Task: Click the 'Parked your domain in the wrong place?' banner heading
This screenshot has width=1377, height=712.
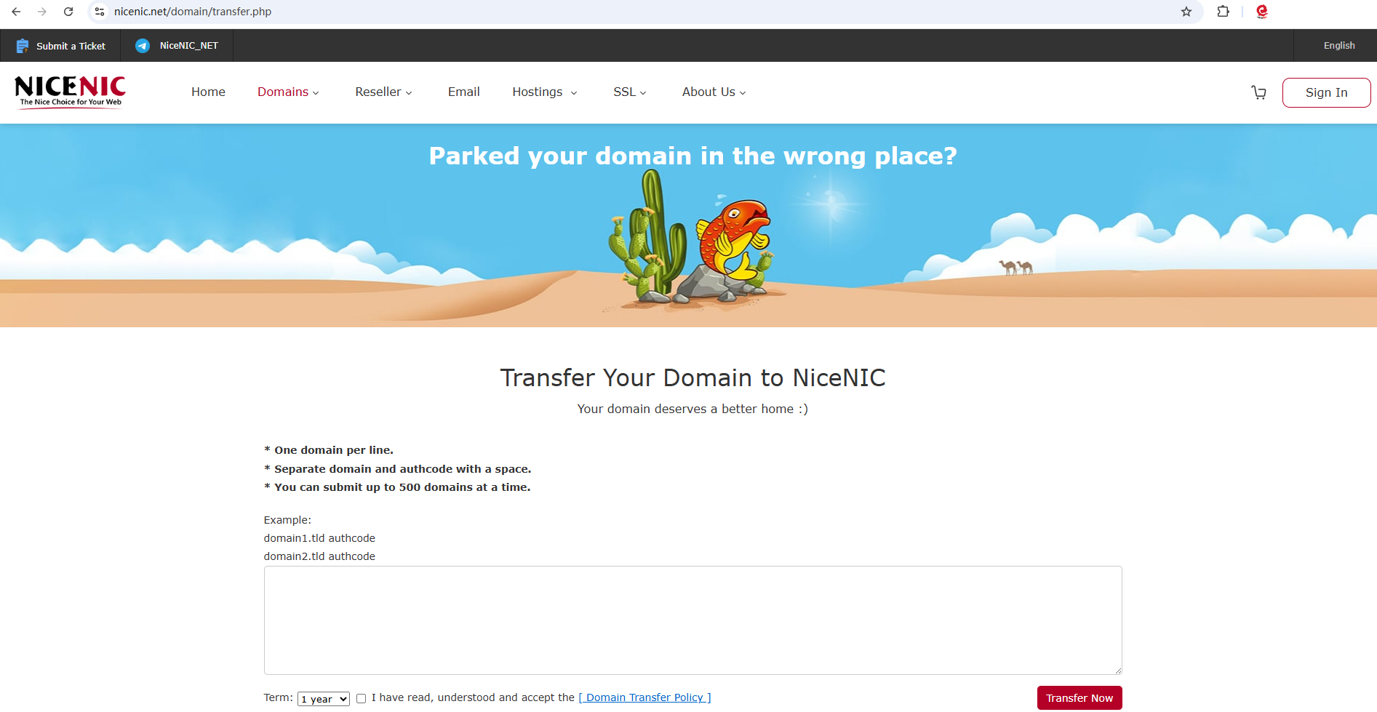Action: pos(693,156)
